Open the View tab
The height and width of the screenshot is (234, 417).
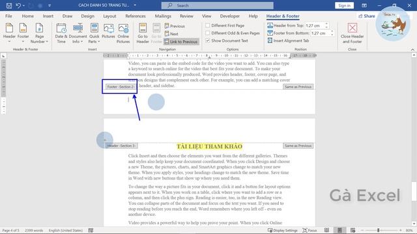[207, 16]
